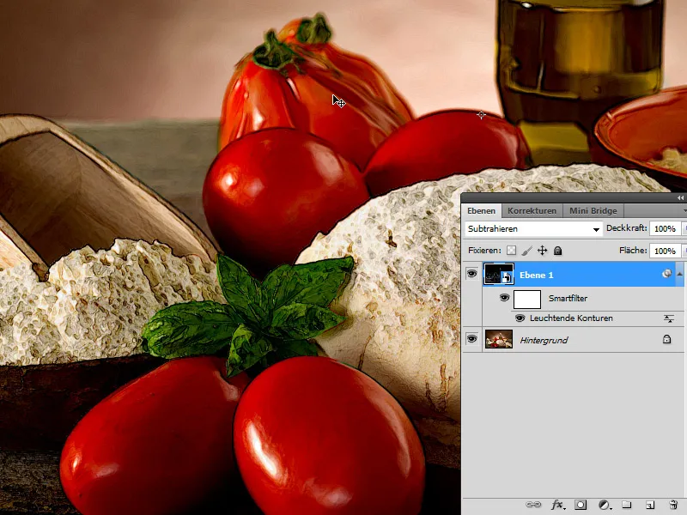
Task: Open the Mini Bridge tab
Action: pyautogui.click(x=592, y=209)
